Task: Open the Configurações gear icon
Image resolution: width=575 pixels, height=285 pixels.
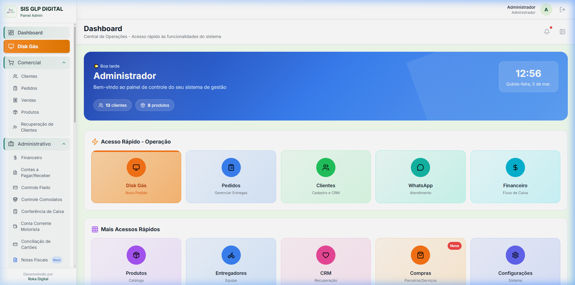Action: pyautogui.click(x=515, y=255)
